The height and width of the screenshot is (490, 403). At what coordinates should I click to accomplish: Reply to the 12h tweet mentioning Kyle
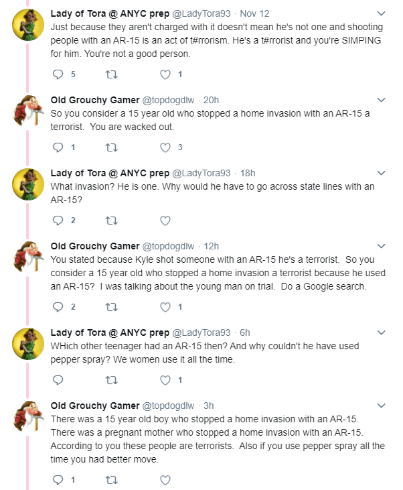coord(58,307)
